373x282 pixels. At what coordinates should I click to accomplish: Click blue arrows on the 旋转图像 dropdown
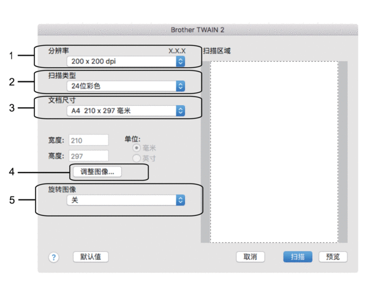(x=180, y=200)
